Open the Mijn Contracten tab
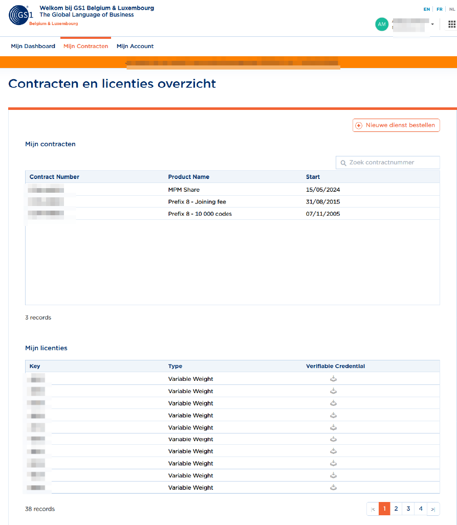Image resolution: width=457 pixels, height=525 pixels. coord(86,46)
